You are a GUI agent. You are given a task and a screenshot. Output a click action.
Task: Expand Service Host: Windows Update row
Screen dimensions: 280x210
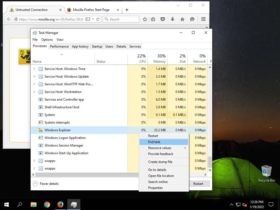(x=34, y=77)
